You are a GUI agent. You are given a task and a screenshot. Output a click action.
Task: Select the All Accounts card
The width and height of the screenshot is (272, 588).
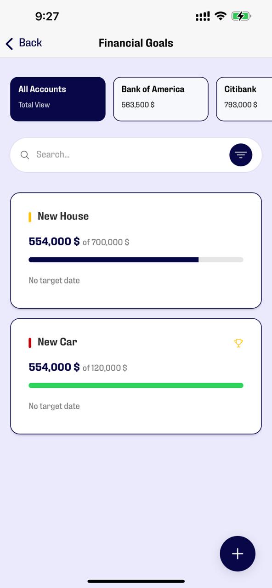click(x=57, y=99)
